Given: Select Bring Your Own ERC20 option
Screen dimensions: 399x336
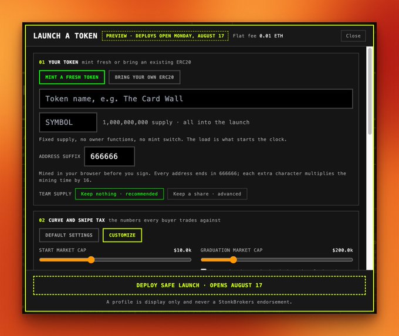Looking at the screenshot, I should coord(144,77).
